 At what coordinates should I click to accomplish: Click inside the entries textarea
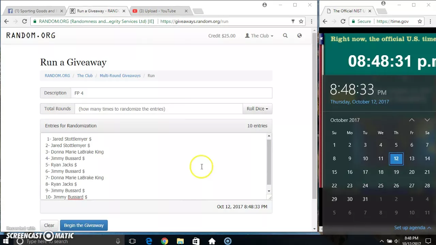(153, 166)
